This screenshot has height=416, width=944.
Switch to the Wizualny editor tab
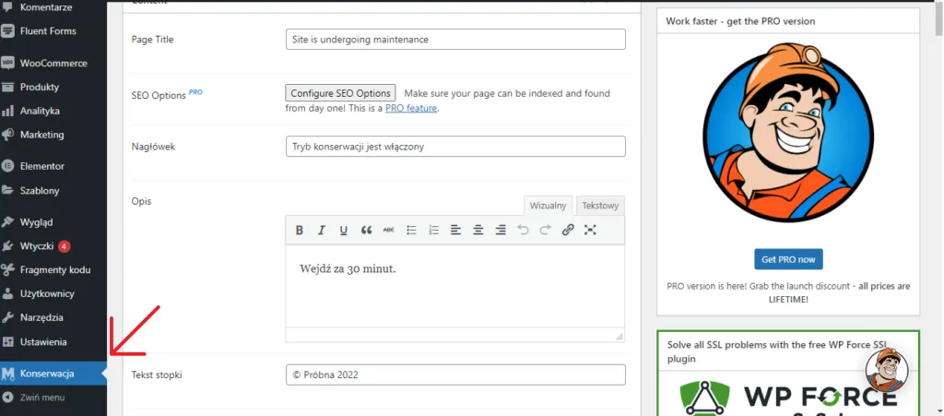pyautogui.click(x=548, y=206)
